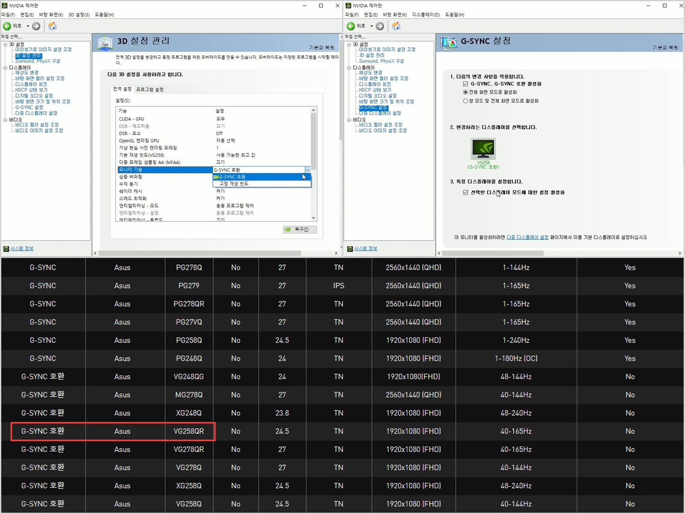Click the settings list scroll-down arrow
Viewport: 685px width, 514px height.
pyautogui.click(x=313, y=218)
